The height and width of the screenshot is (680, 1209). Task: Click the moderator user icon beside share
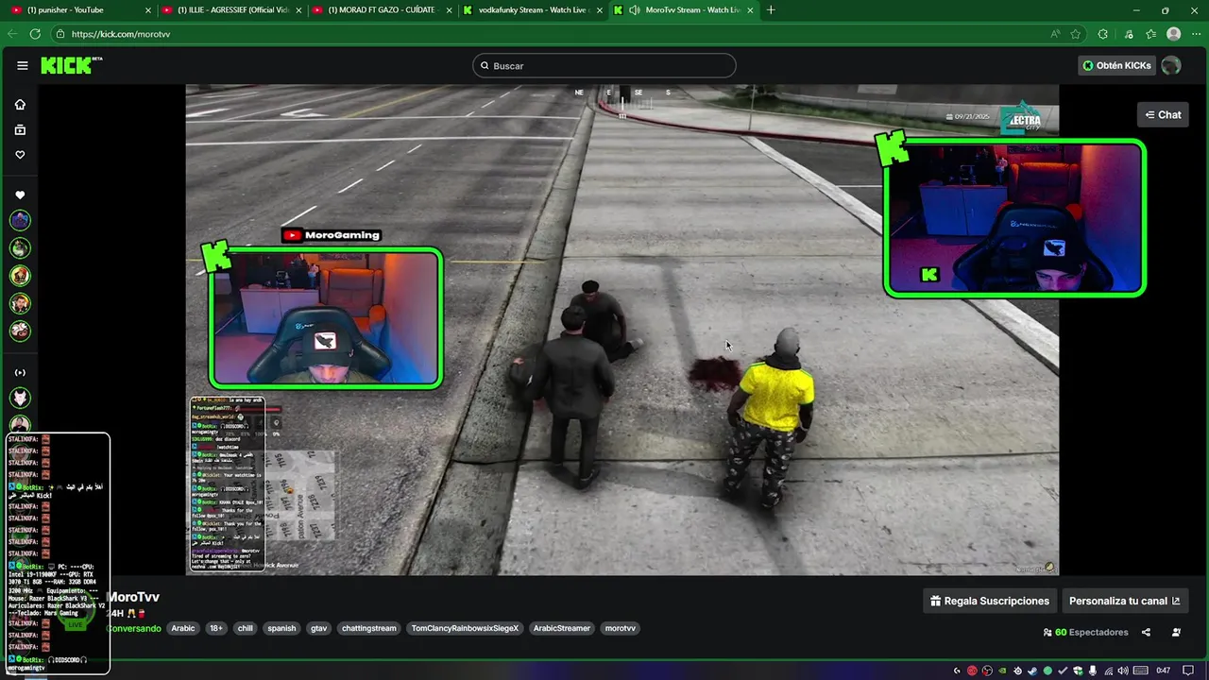1176,632
